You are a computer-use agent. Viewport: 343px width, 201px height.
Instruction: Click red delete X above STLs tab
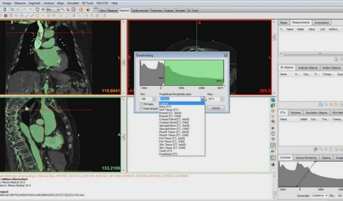pyautogui.click(x=331, y=104)
